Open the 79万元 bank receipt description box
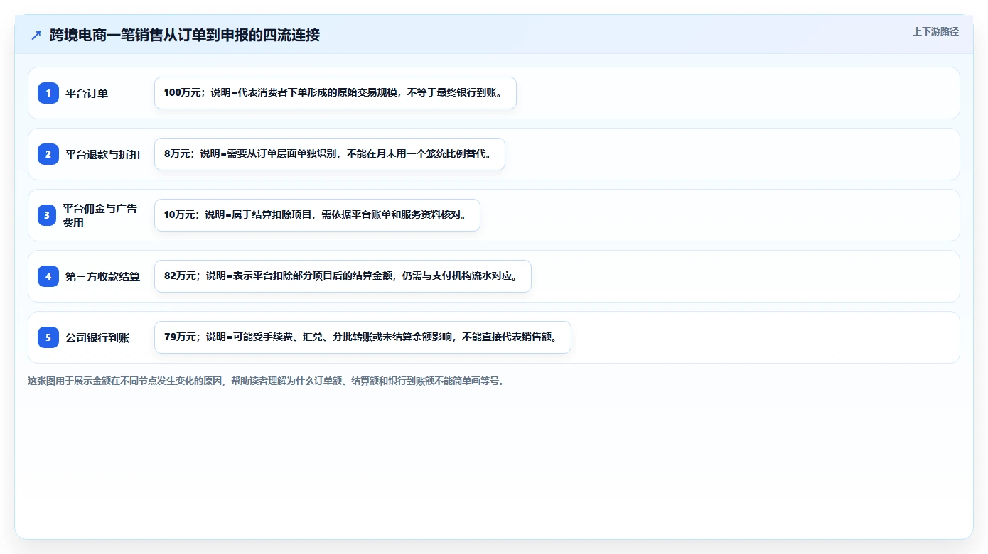 click(363, 337)
